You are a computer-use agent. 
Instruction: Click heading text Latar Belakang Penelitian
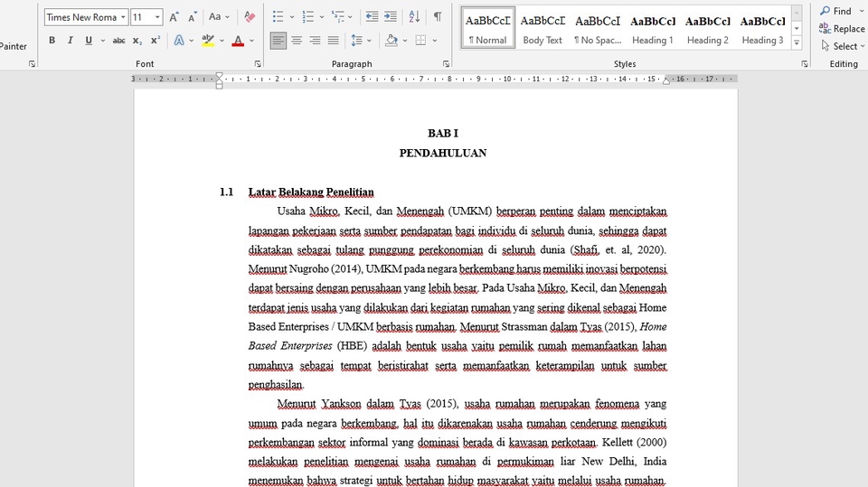[311, 192]
